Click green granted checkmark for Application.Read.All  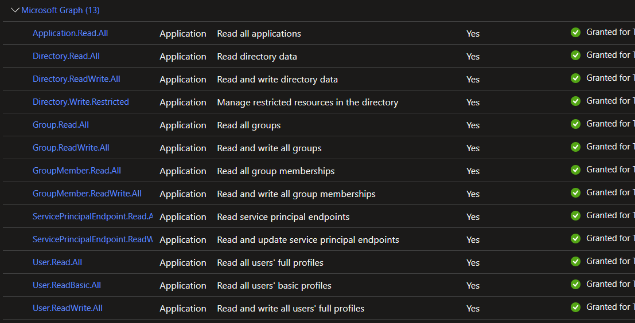coord(575,32)
